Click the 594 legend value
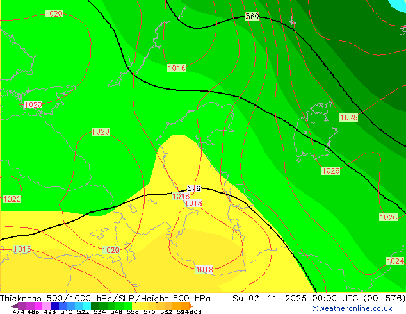The image size is (406, 314). click(x=183, y=311)
